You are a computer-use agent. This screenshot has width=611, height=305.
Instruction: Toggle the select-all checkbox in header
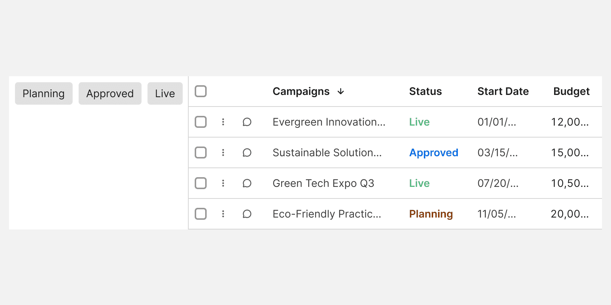201,91
